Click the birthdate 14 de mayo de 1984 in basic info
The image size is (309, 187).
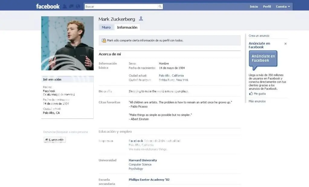(x=172, y=68)
